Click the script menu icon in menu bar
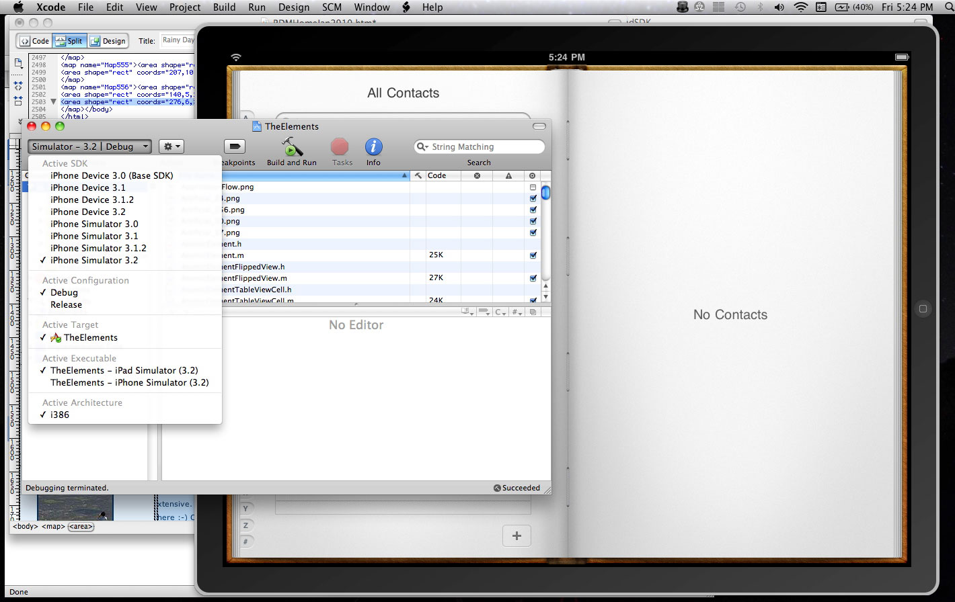 [406, 7]
